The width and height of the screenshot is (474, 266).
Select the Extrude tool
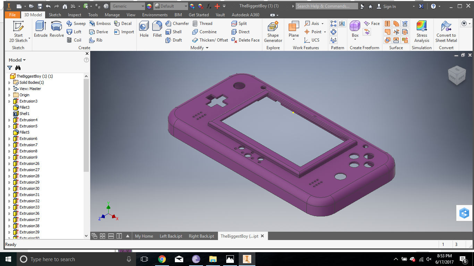41,29
